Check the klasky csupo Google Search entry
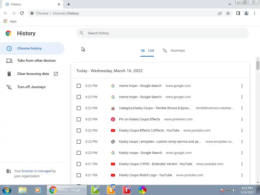 pyautogui.click(x=79, y=153)
